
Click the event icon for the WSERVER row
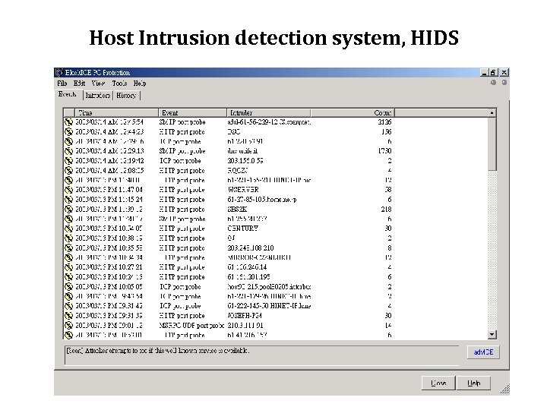click(x=68, y=190)
